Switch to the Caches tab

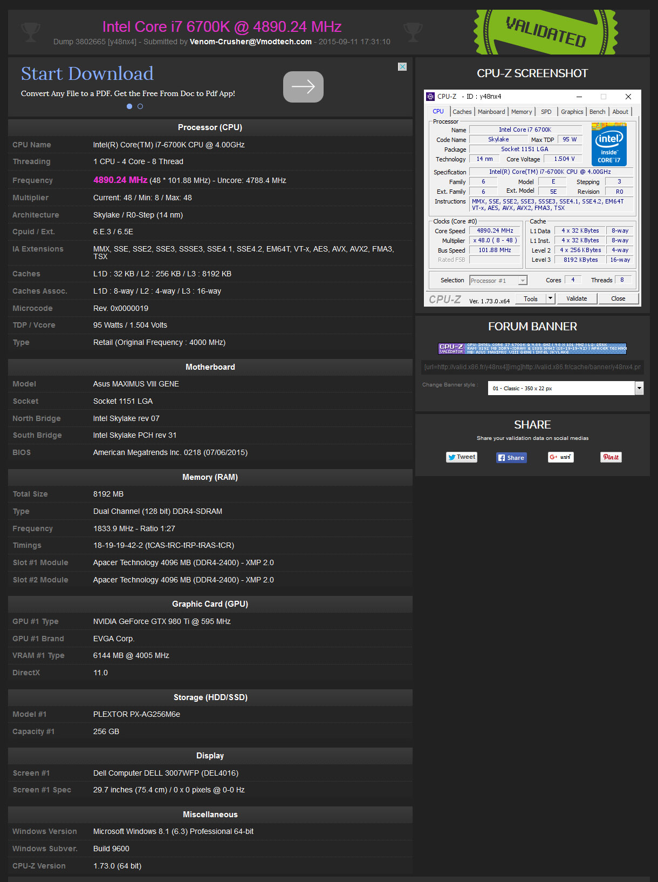462,112
